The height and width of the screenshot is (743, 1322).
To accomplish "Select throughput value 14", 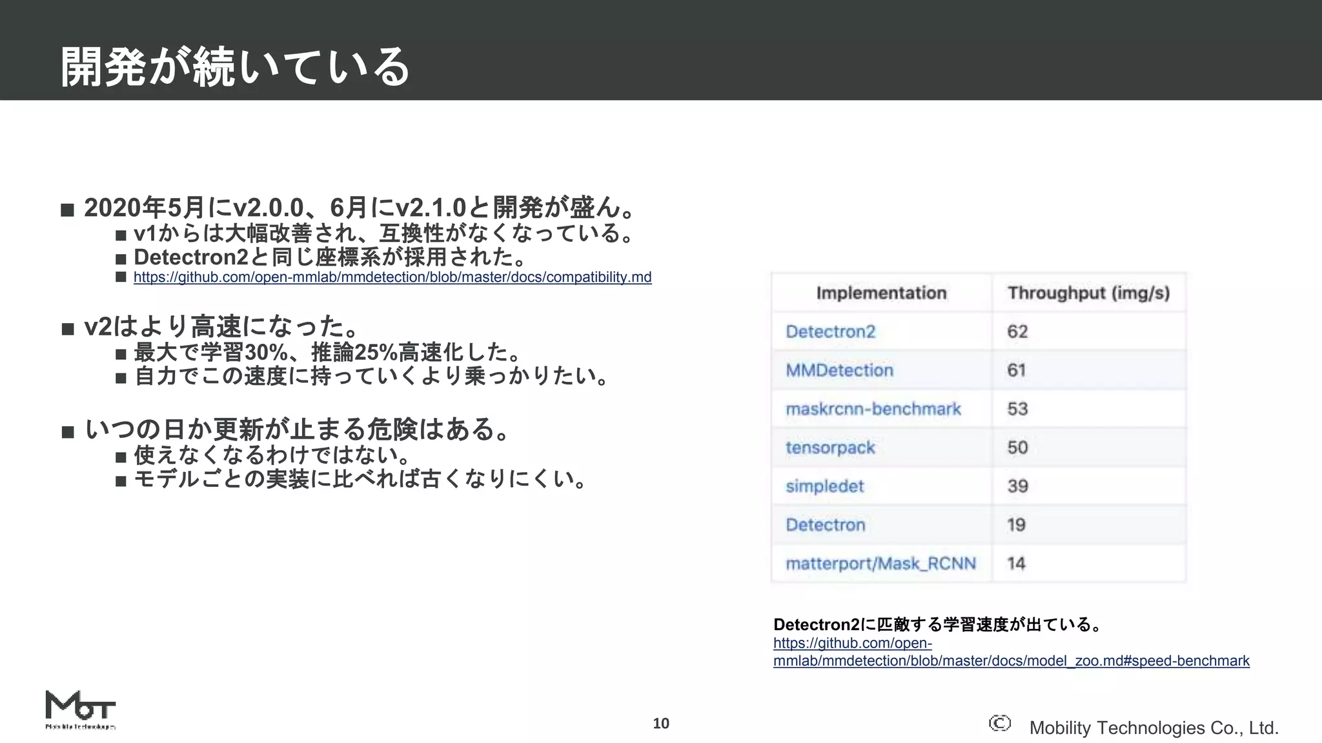I will [x=1016, y=564].
